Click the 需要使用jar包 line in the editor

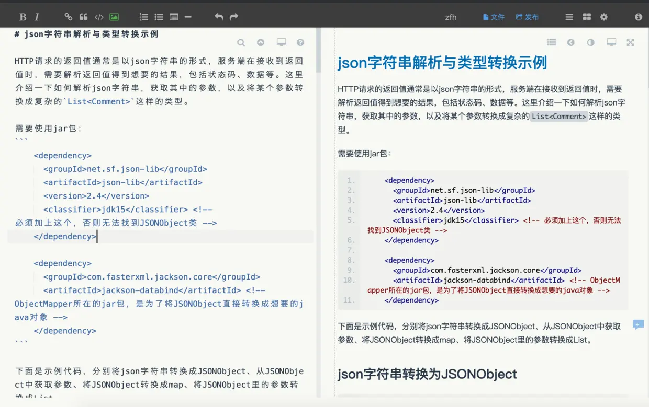coord(48,129)
